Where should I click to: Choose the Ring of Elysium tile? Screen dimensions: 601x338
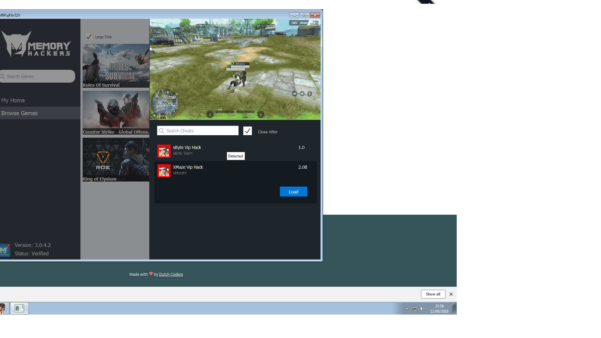[116, 160]
